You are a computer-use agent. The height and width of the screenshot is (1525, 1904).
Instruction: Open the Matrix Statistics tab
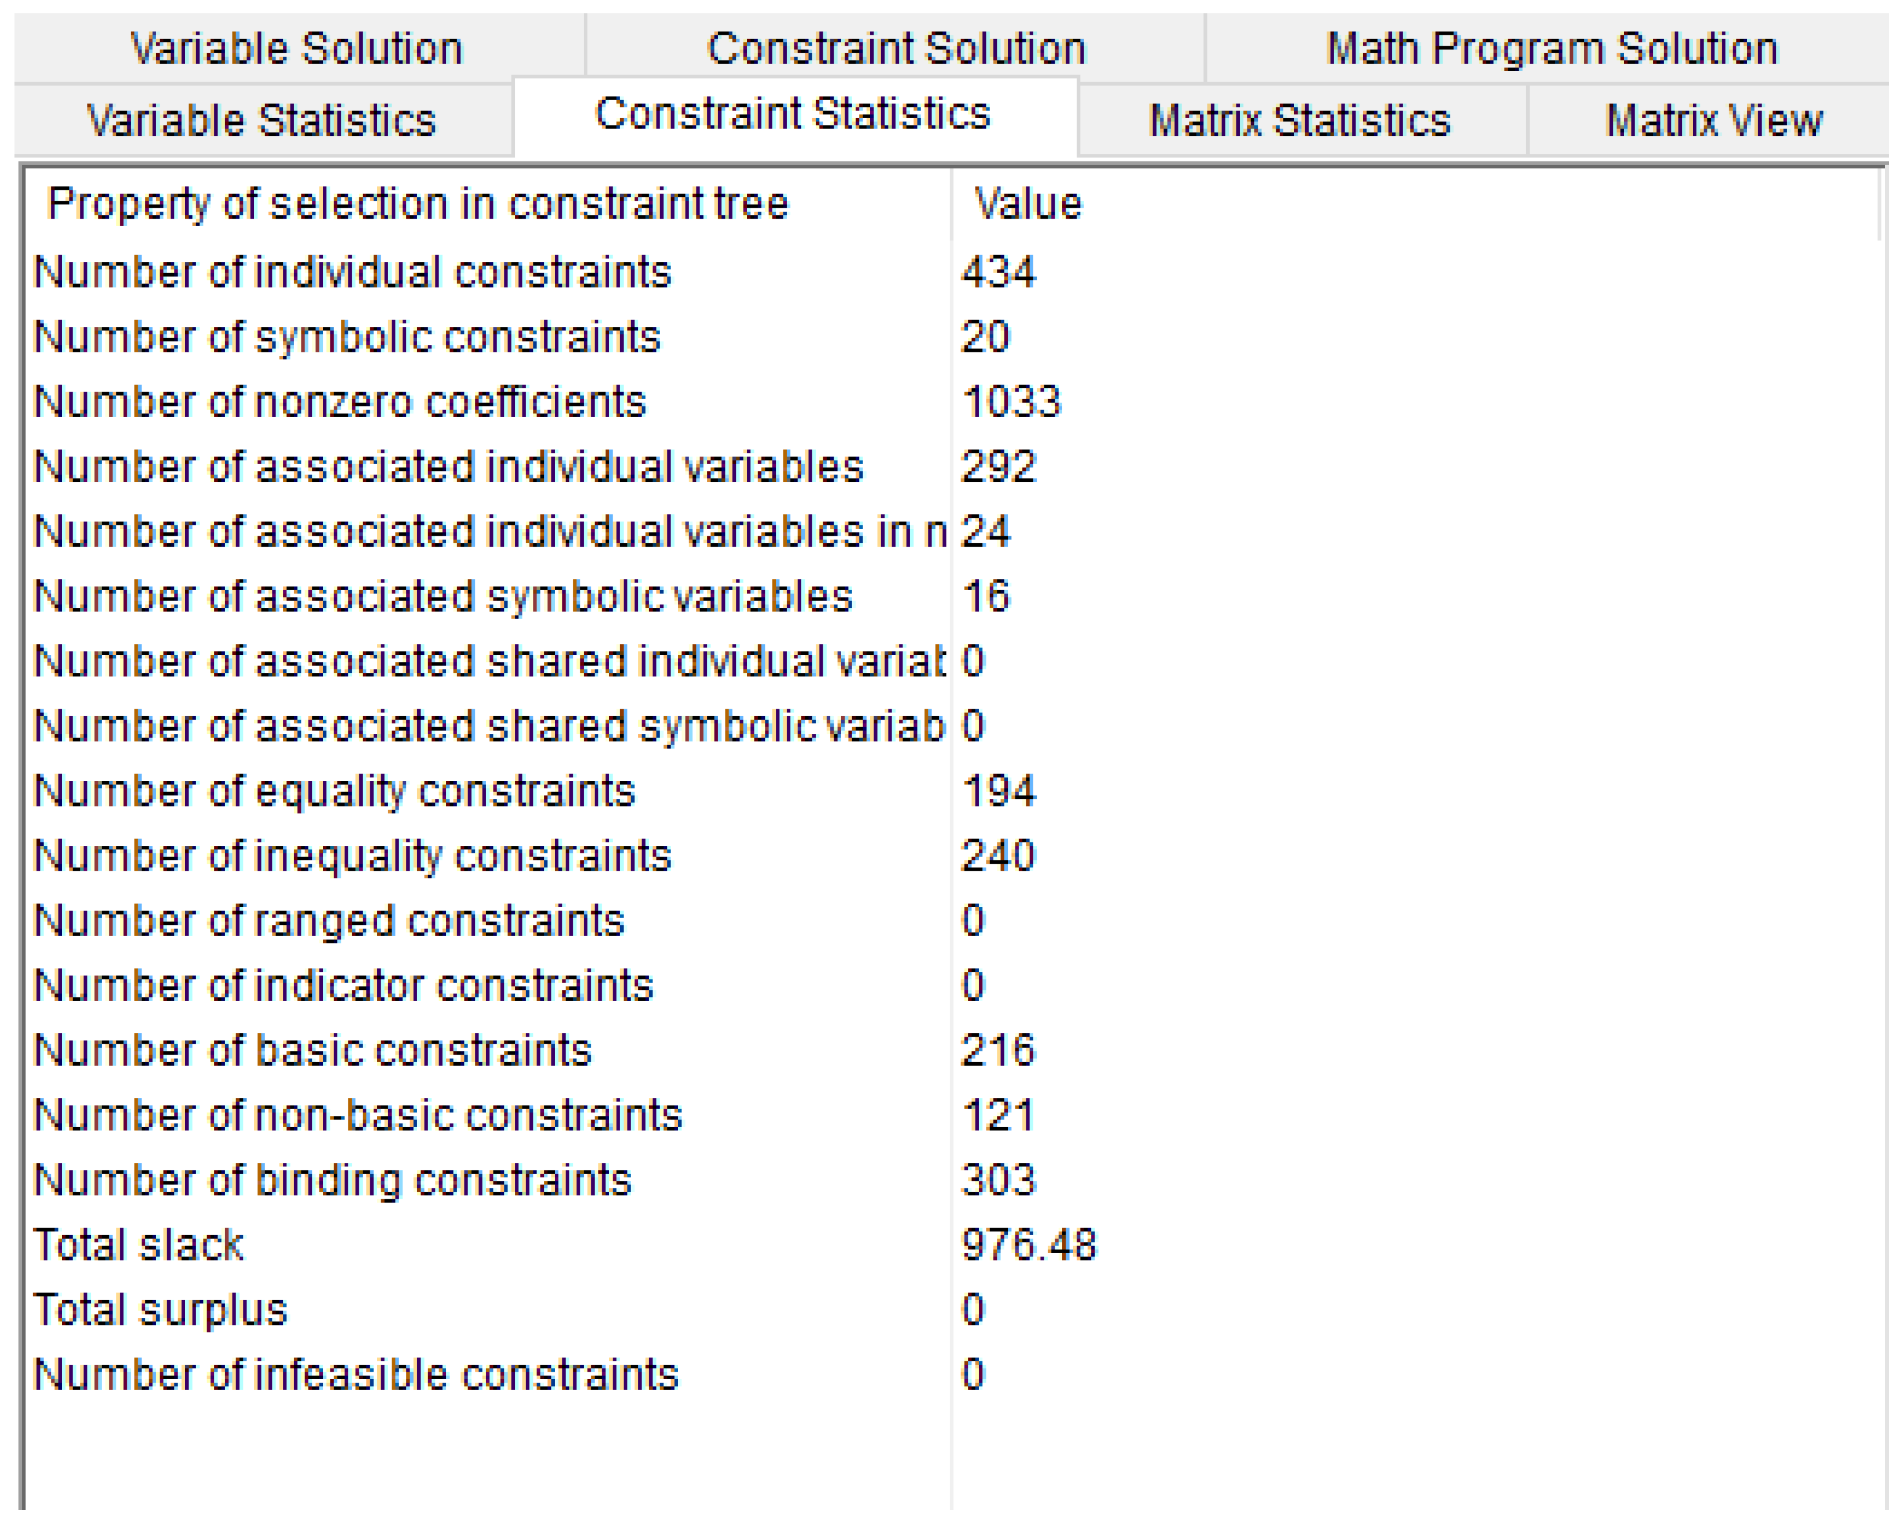coord(1299,120)
